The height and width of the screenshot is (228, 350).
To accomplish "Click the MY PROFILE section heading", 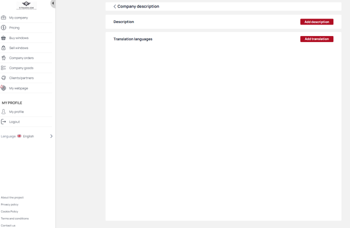I will click(12, 103).
